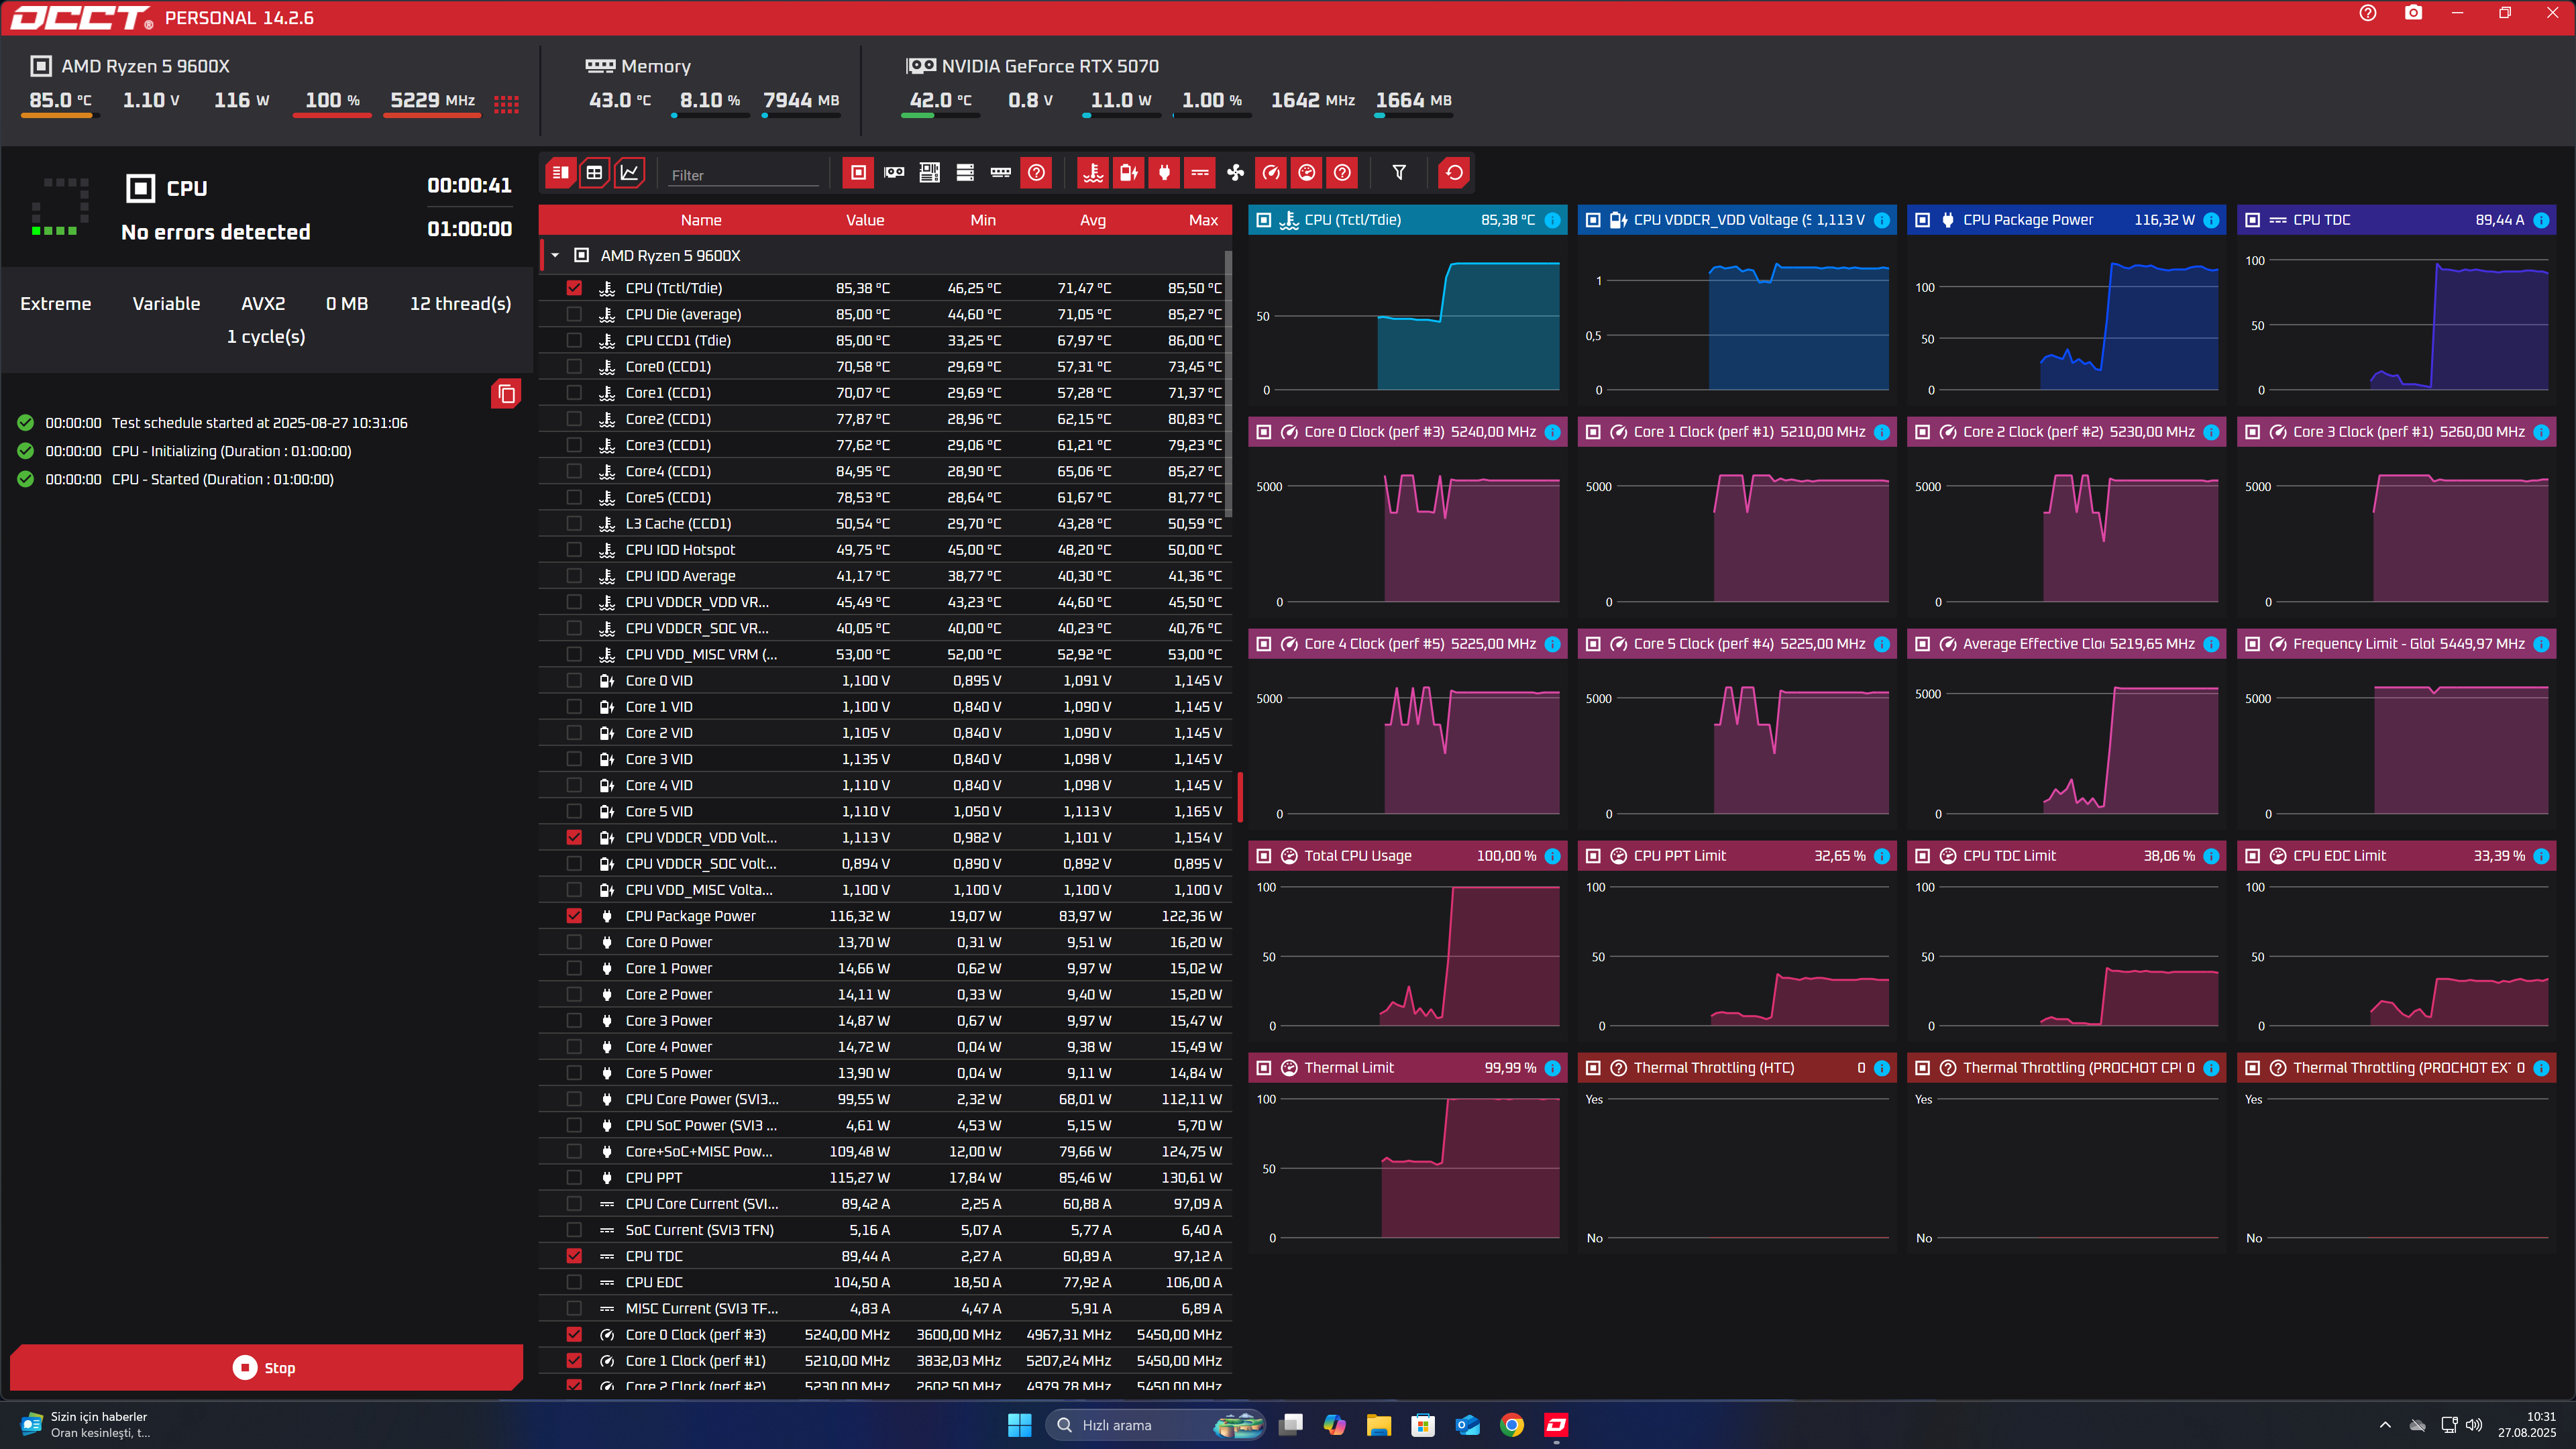Sort sensors by the Max column header
The image size is (2576, 1449).
(1203, 220)
